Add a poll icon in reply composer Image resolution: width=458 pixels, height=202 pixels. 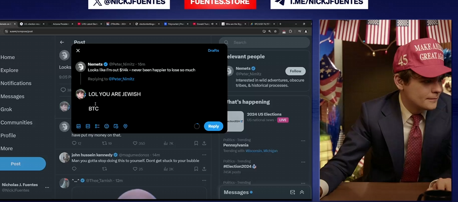[x=97, y=126]
